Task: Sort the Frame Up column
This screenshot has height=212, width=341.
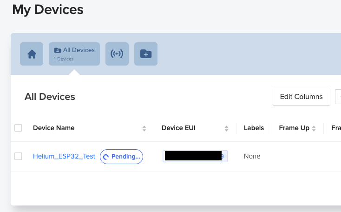Action: click(314, 128)
